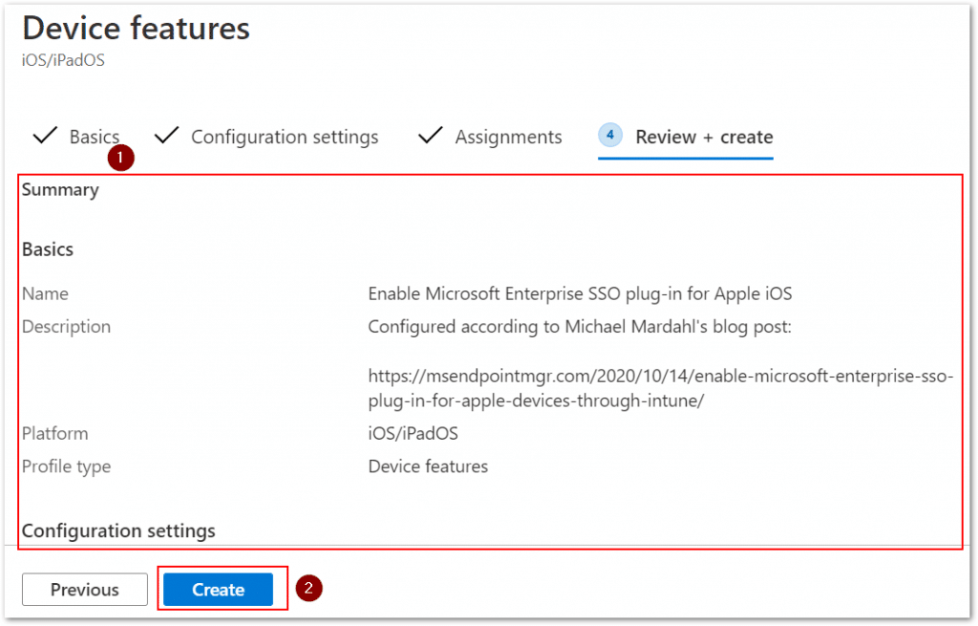Viewport: 978px width, 626px height.
Task: Click the Configuration settings summary heading
Action: coord(118,530)
